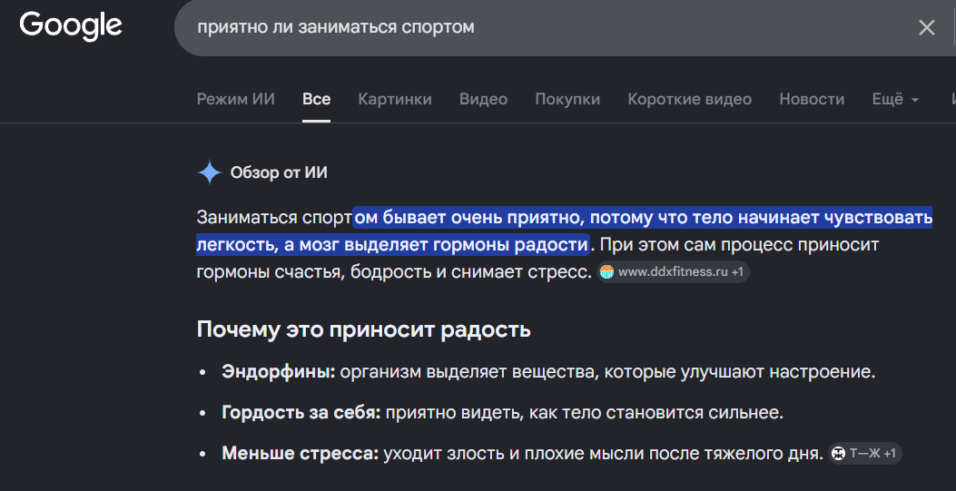Viewport: 956px width, 491px height.
Task: Open the Короткие видео tab
Action: pos(690,99)
